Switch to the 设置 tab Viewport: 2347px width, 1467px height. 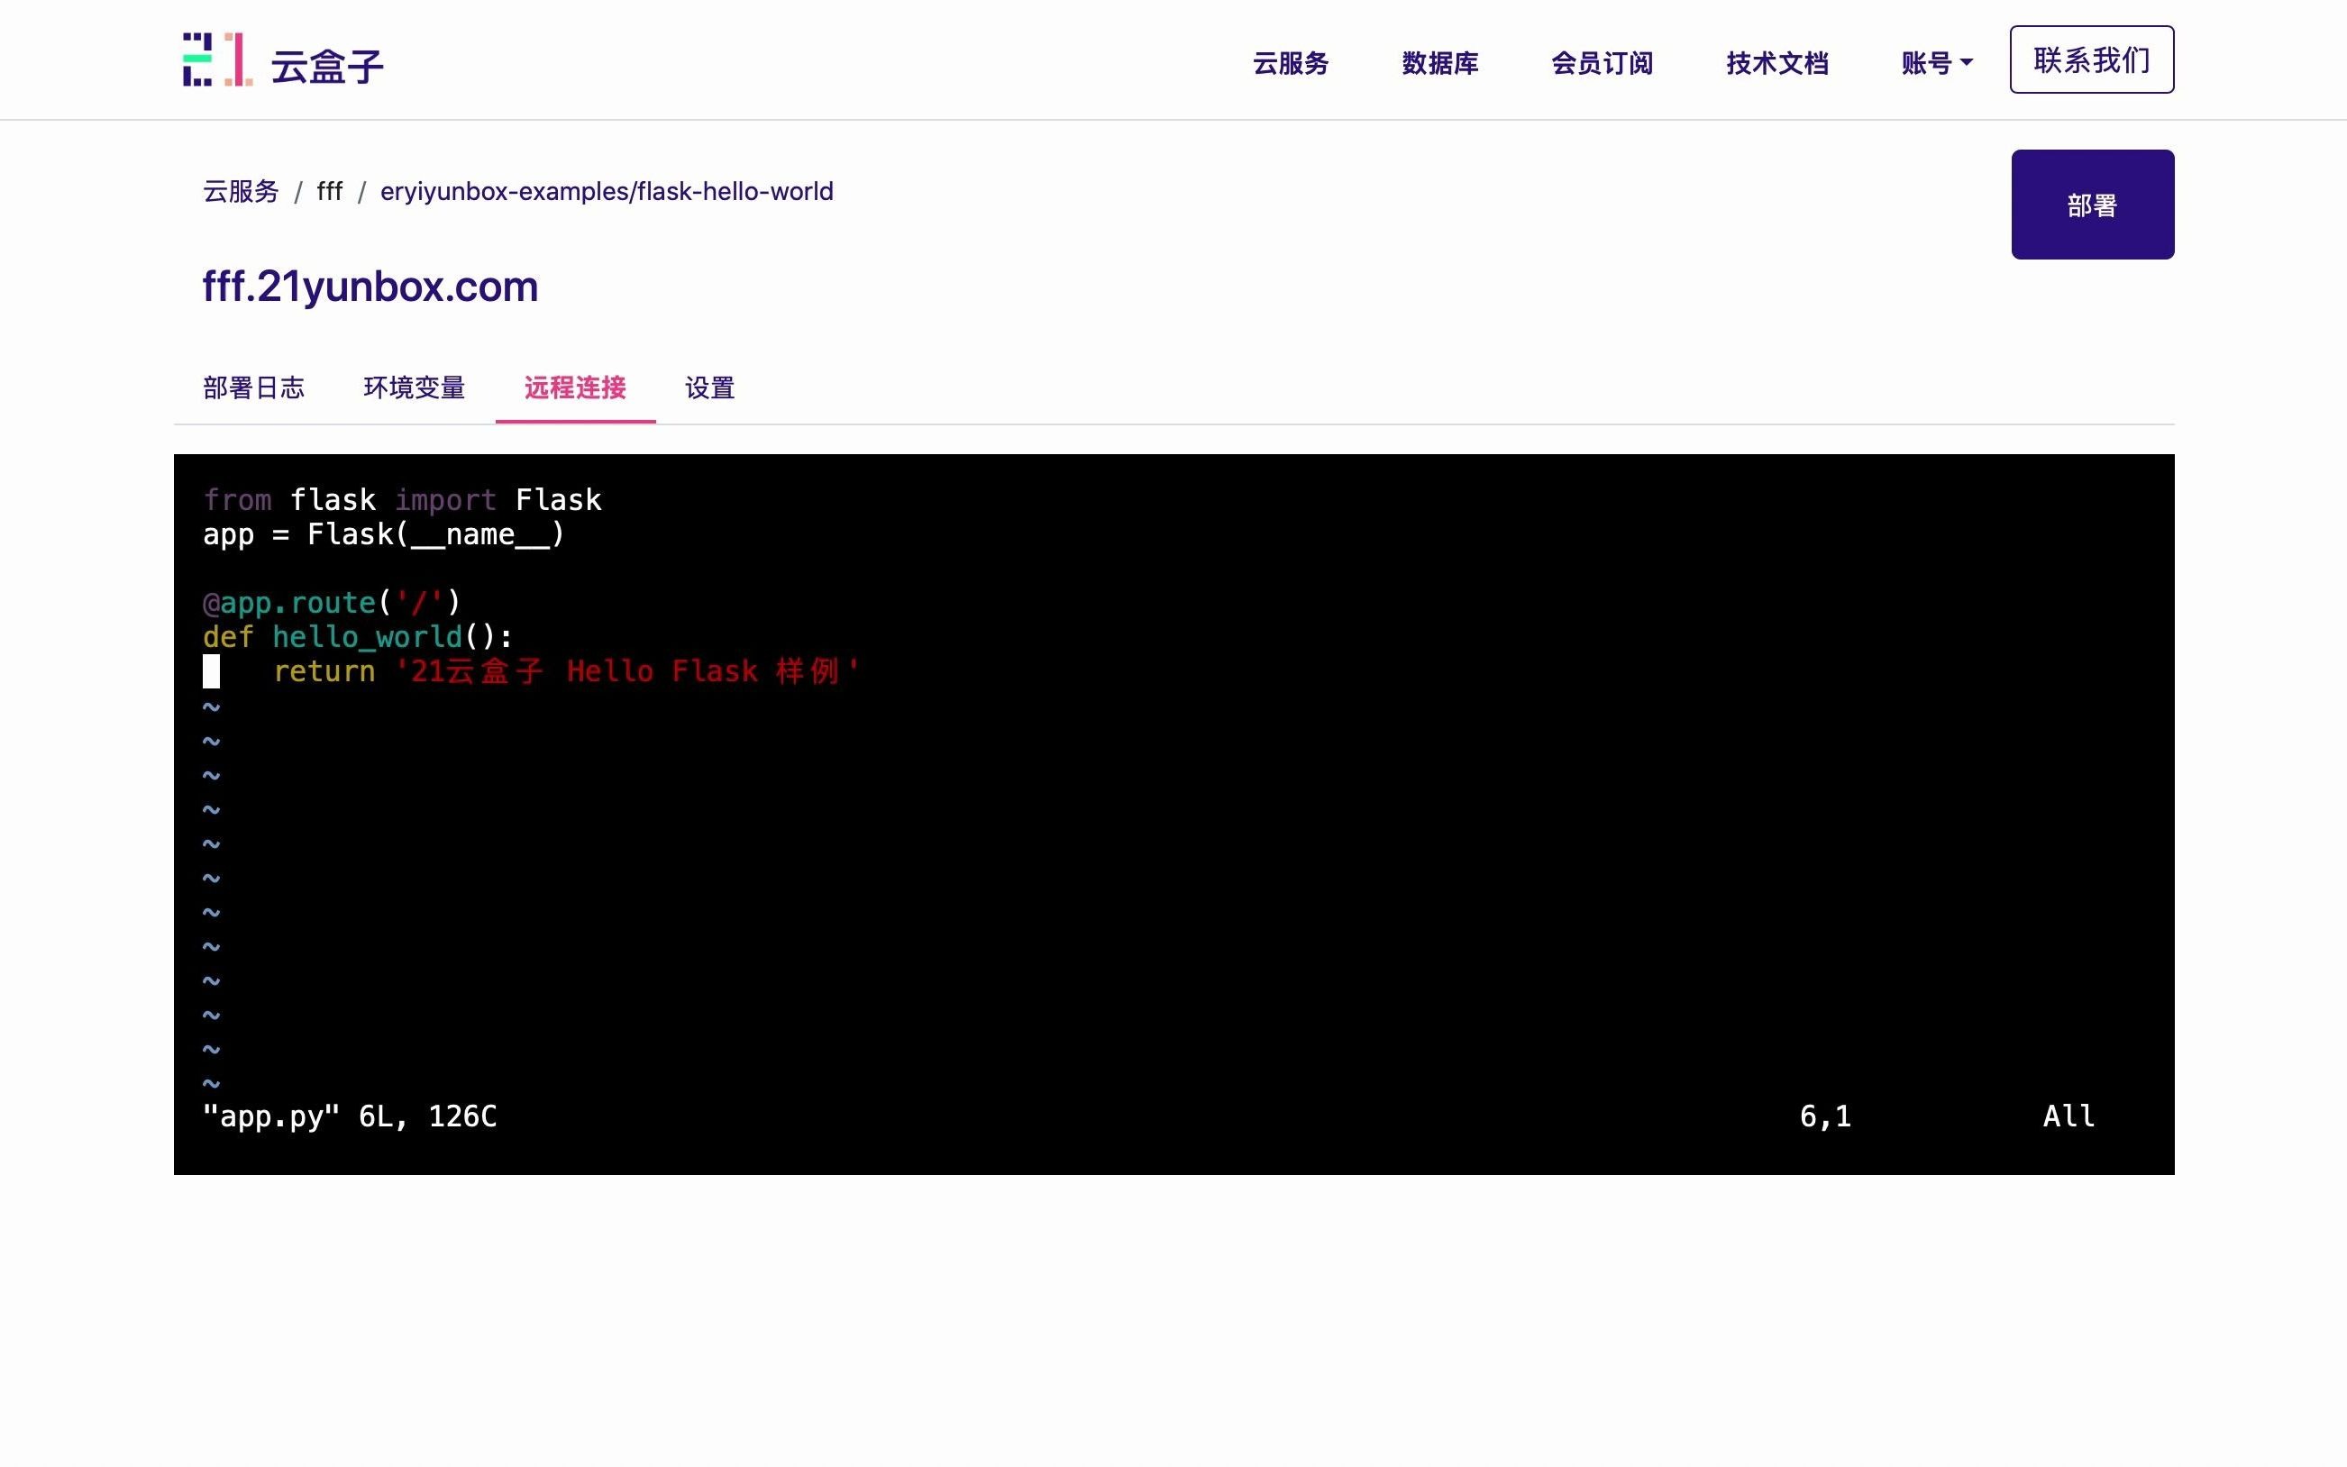(x=710, y=388)
